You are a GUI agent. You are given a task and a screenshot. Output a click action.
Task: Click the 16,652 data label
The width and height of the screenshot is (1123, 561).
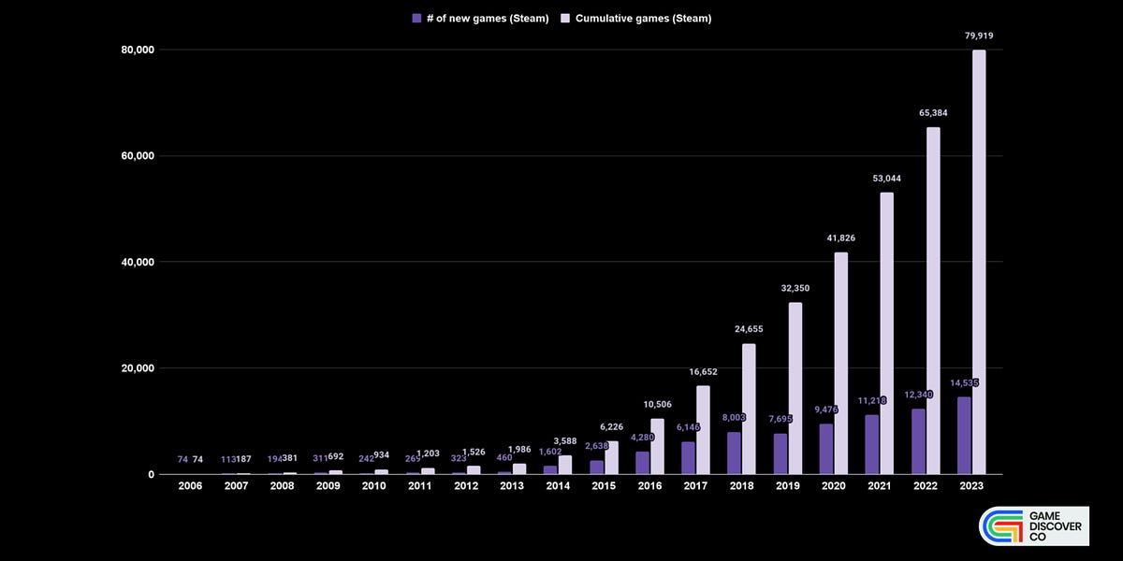[703, 371]
